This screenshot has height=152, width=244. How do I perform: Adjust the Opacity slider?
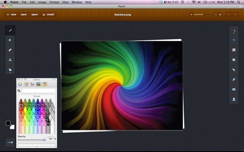point(44,139)
